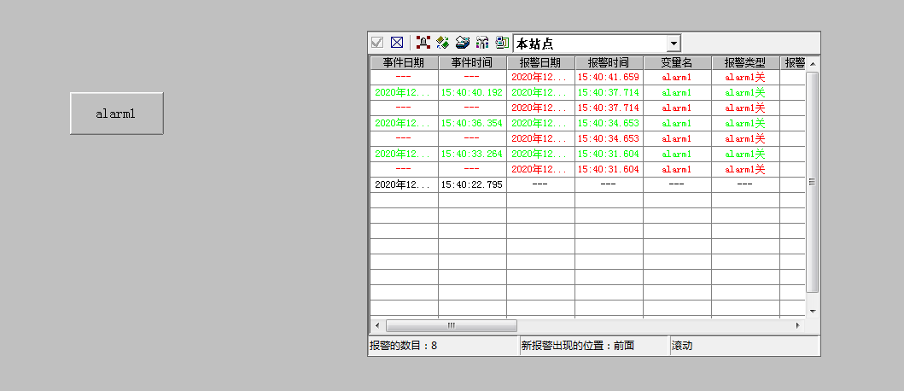Select the black event time 15:40:22.795
The width and height of the screenshot is (904, 391).
472,184
